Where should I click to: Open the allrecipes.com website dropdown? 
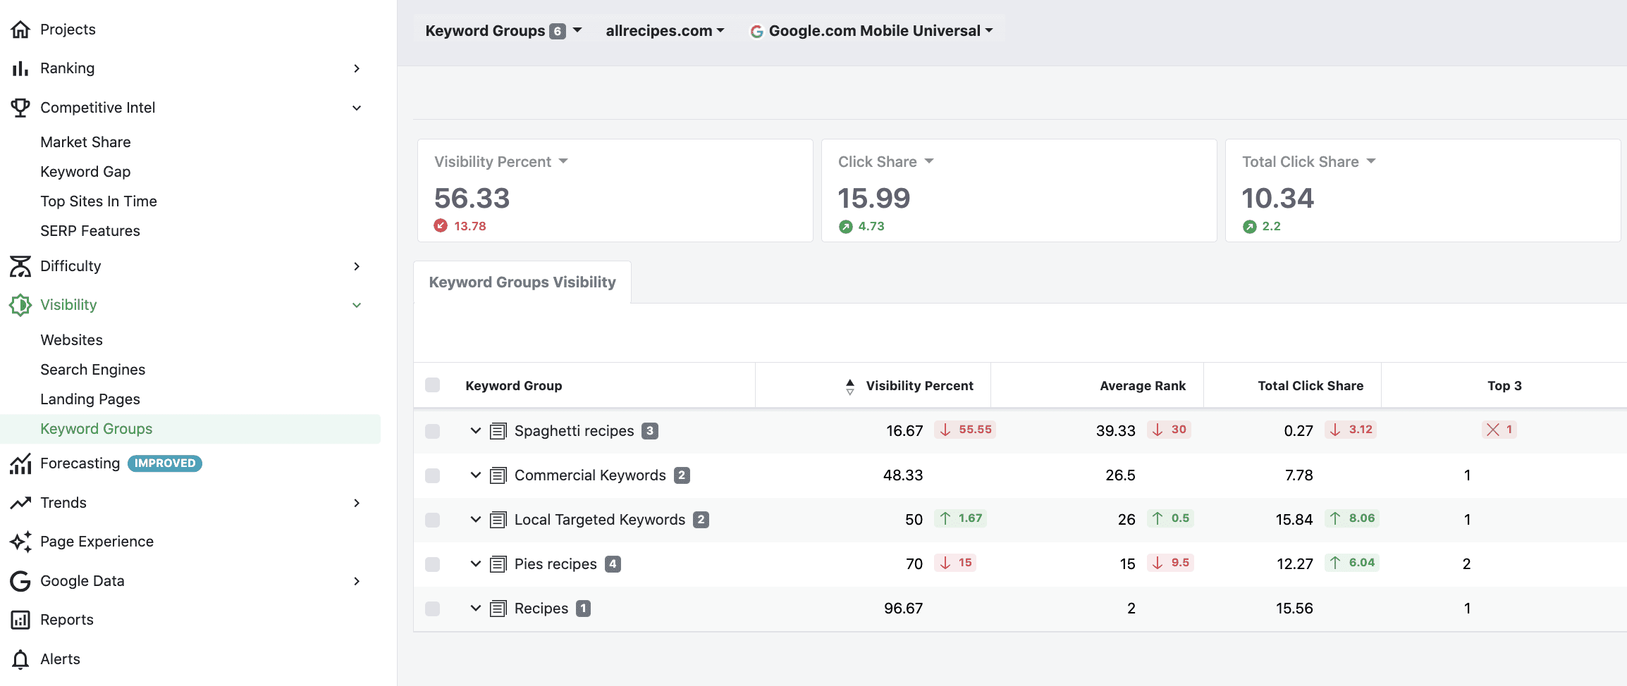click(x=665, y=31)
